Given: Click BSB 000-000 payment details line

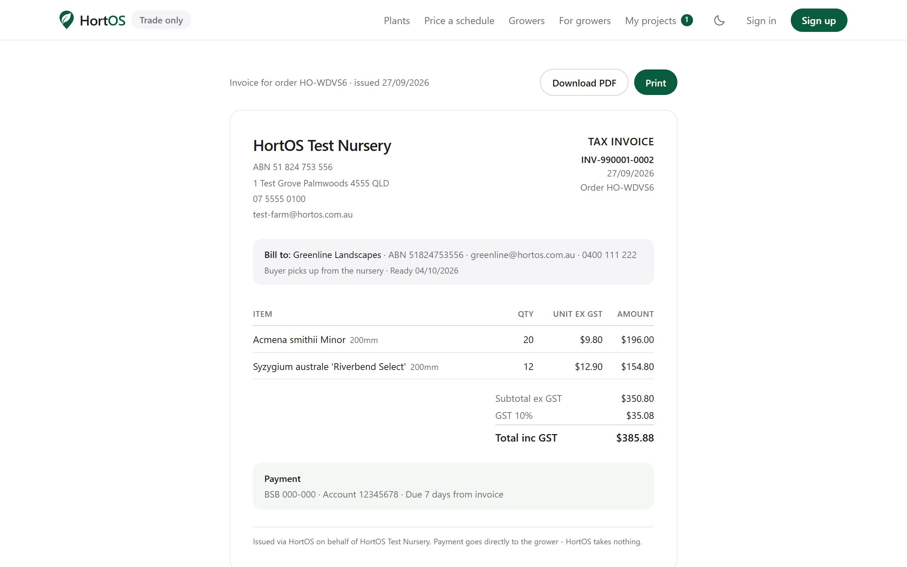Looking at the screenshot, I should click(384, 494).
